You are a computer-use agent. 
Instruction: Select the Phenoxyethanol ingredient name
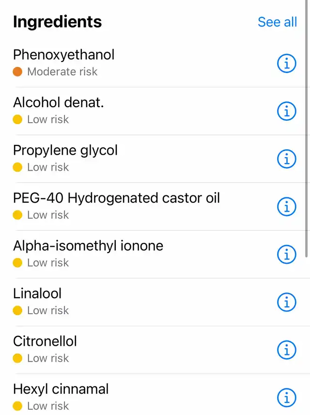[64, 55]
